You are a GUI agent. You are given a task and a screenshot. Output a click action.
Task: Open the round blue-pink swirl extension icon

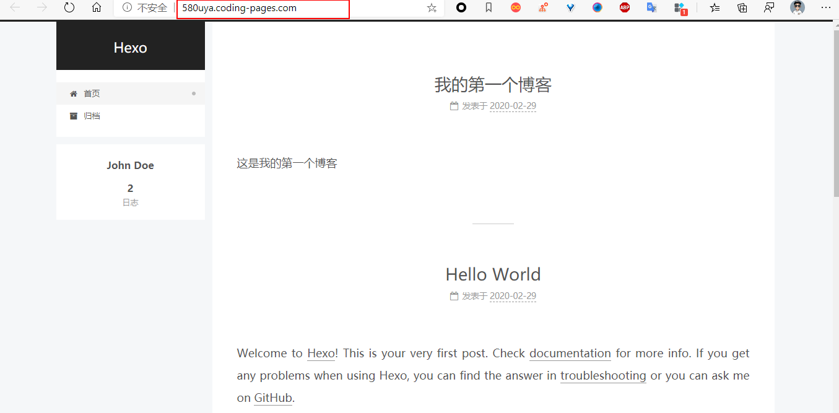(598, 7)
